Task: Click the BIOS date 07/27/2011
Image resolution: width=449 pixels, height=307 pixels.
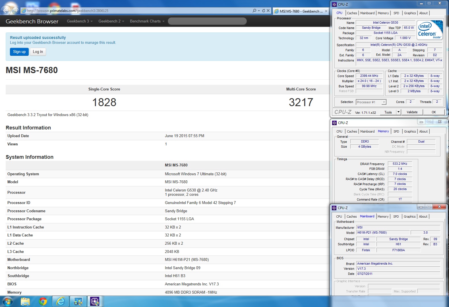Action: point(398,274)
